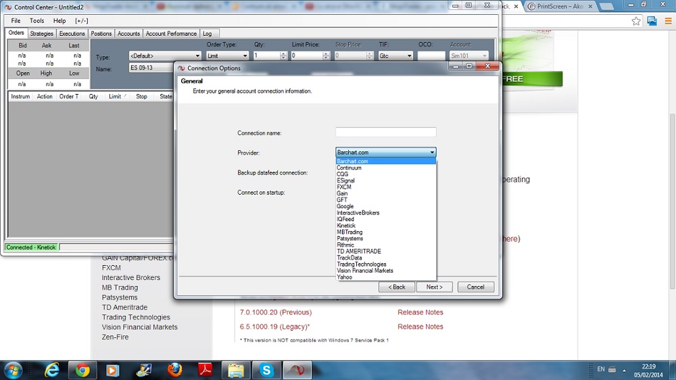Open Adobe Reader from the taskbar
Screen dimensions: 676x380
click(x=206, y=370)
